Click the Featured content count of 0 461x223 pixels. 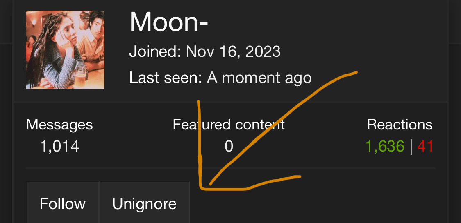point(229,146)
